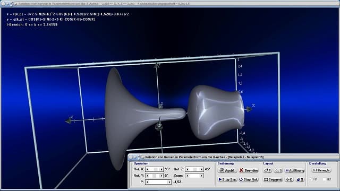Increase Rot. Z with right arrow
Screen dimensions: 340x191
[201, 169]
